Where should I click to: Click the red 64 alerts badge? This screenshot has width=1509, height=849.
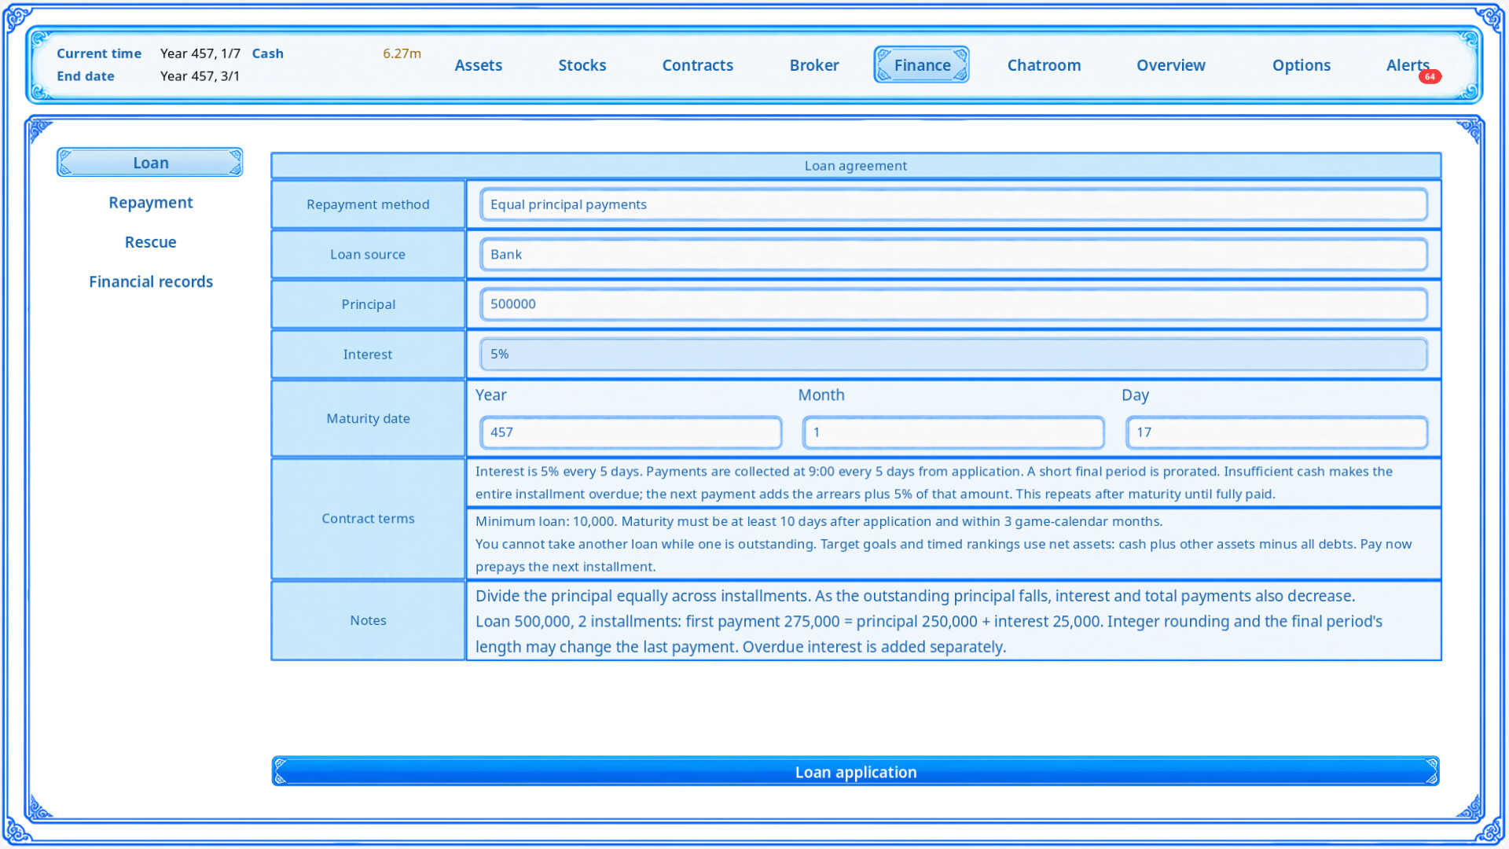coord(1430,76)
